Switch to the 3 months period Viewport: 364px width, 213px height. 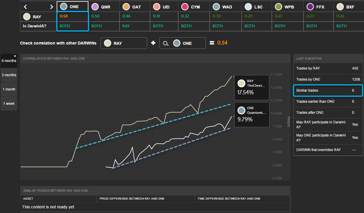point(9,75)
